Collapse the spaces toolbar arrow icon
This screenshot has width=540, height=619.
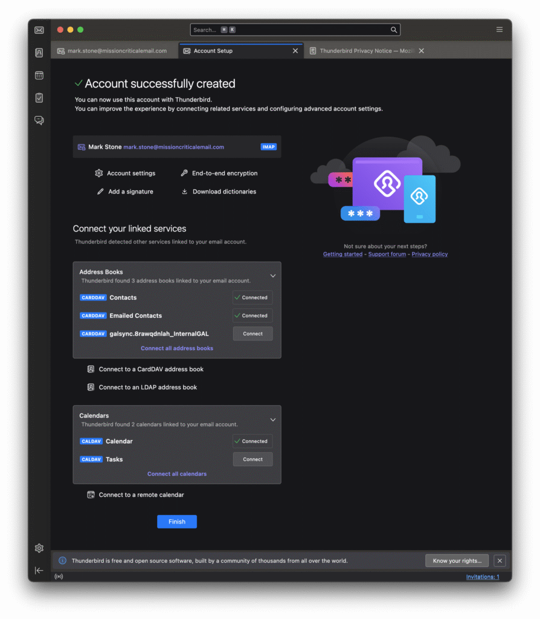tap(39, 570)
